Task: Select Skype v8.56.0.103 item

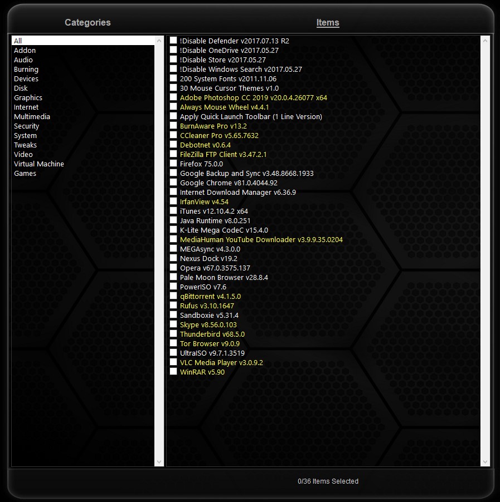Action: 208,324
